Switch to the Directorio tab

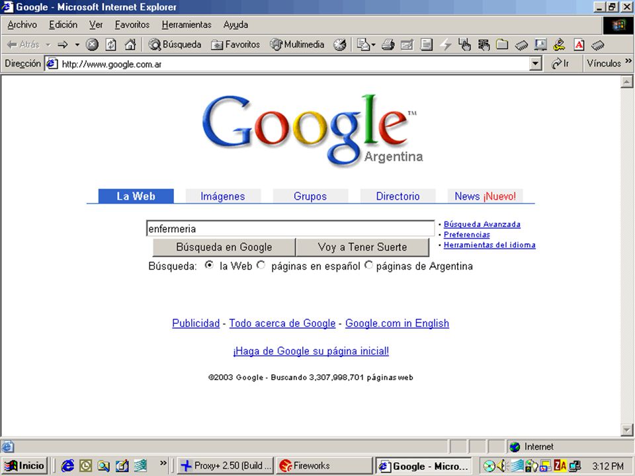coord(398,196)
